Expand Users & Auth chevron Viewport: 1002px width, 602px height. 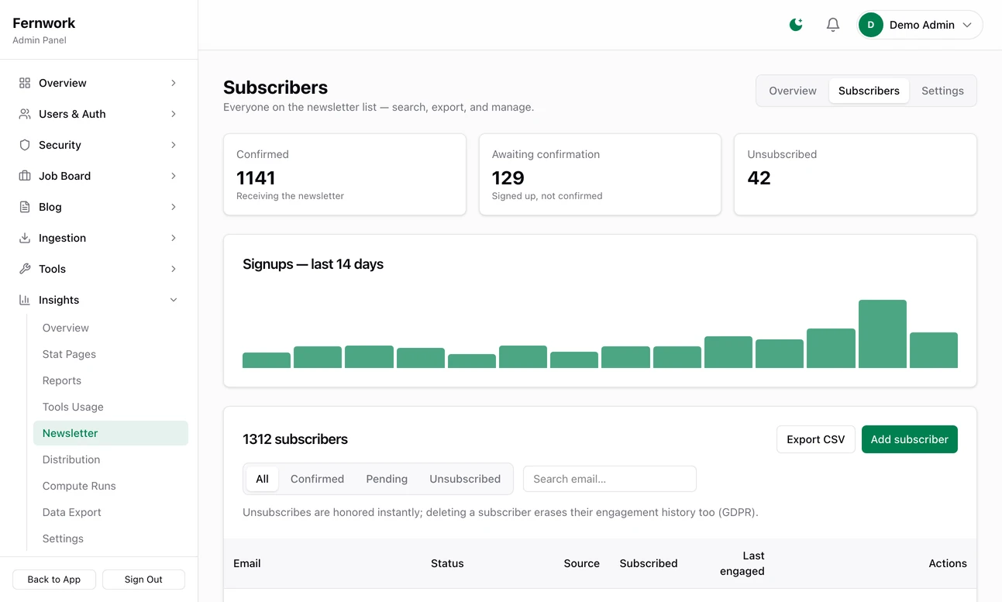coord(174,114)
